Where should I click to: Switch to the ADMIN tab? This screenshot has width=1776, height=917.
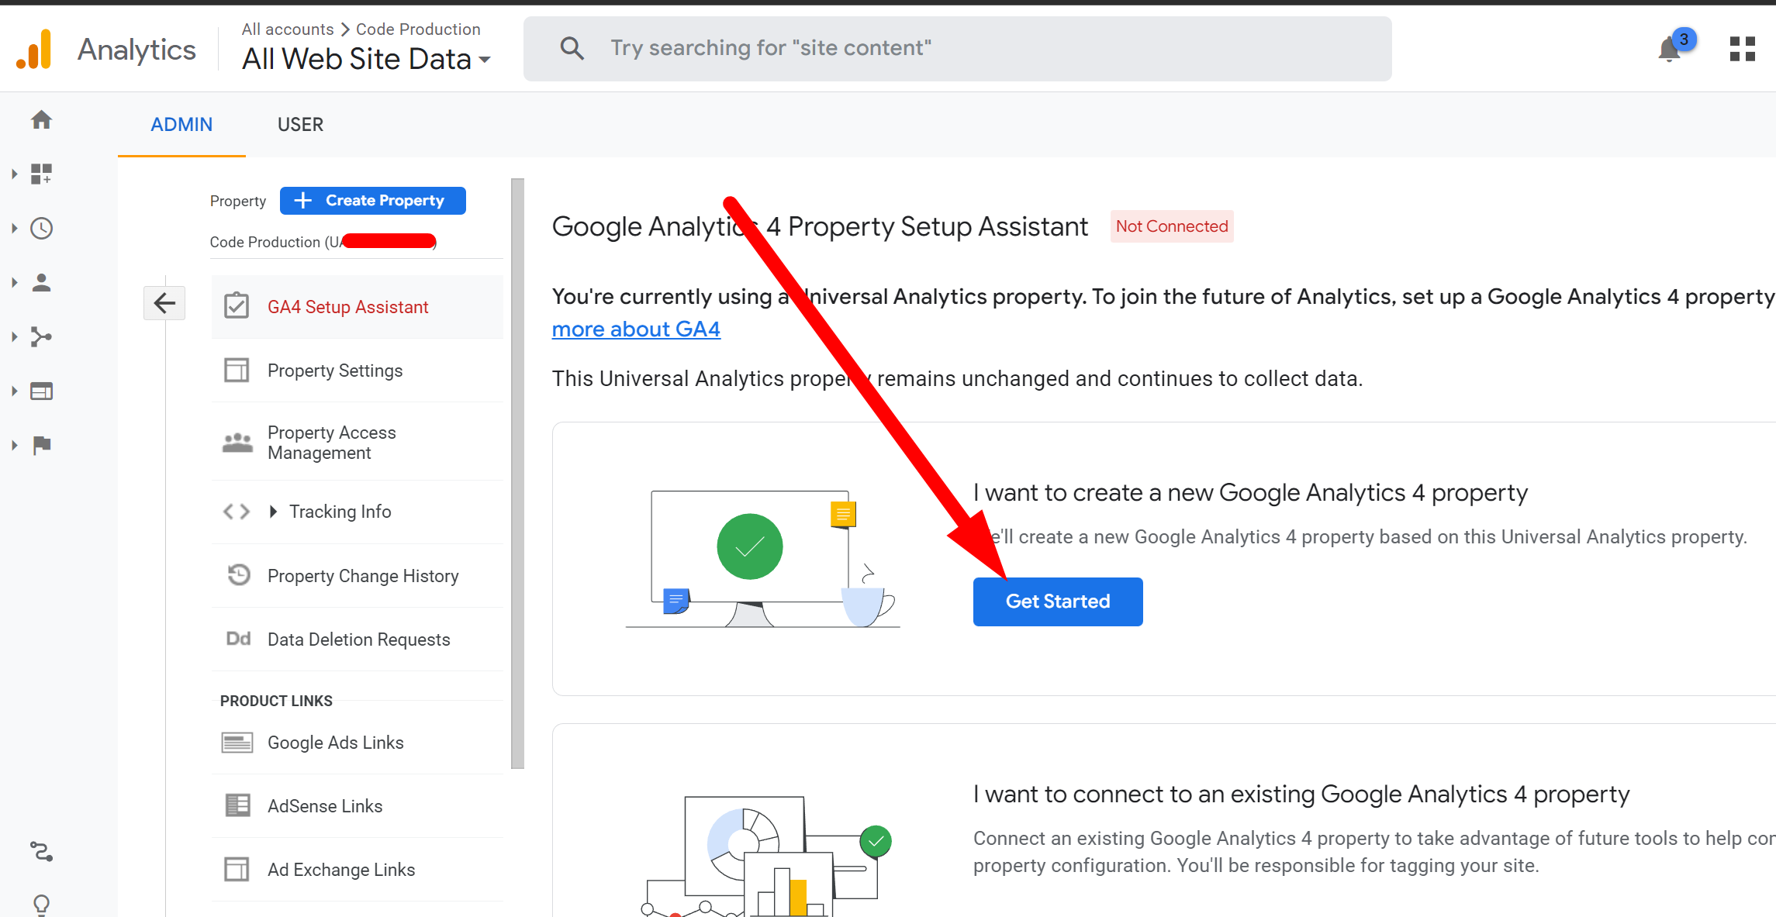click(x=181, y=125)
